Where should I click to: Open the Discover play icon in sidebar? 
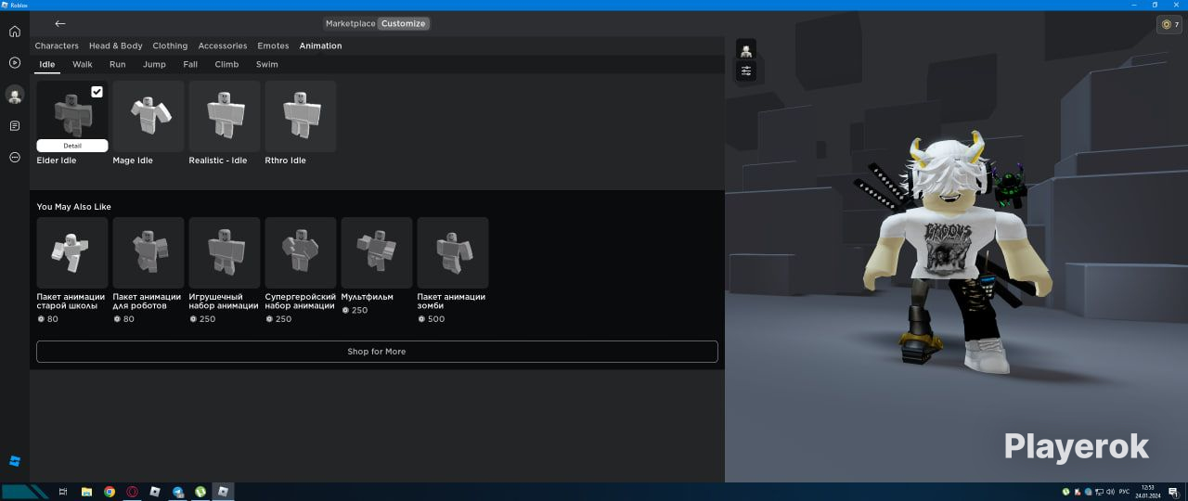(x=14, y=63)
